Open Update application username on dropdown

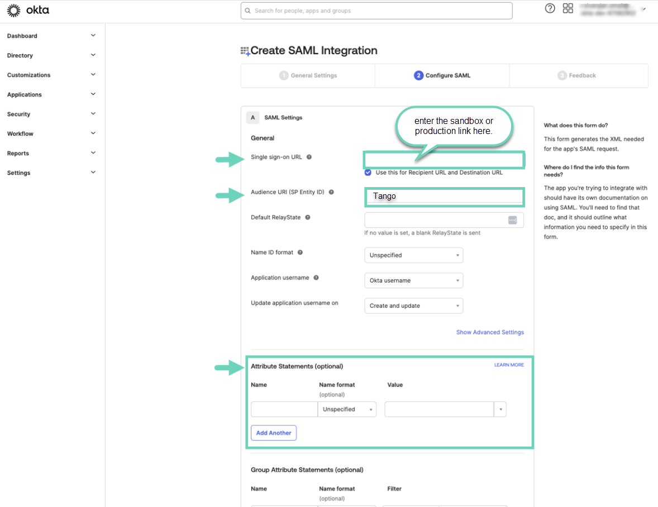pyautogui.click(x=413, y=305)
